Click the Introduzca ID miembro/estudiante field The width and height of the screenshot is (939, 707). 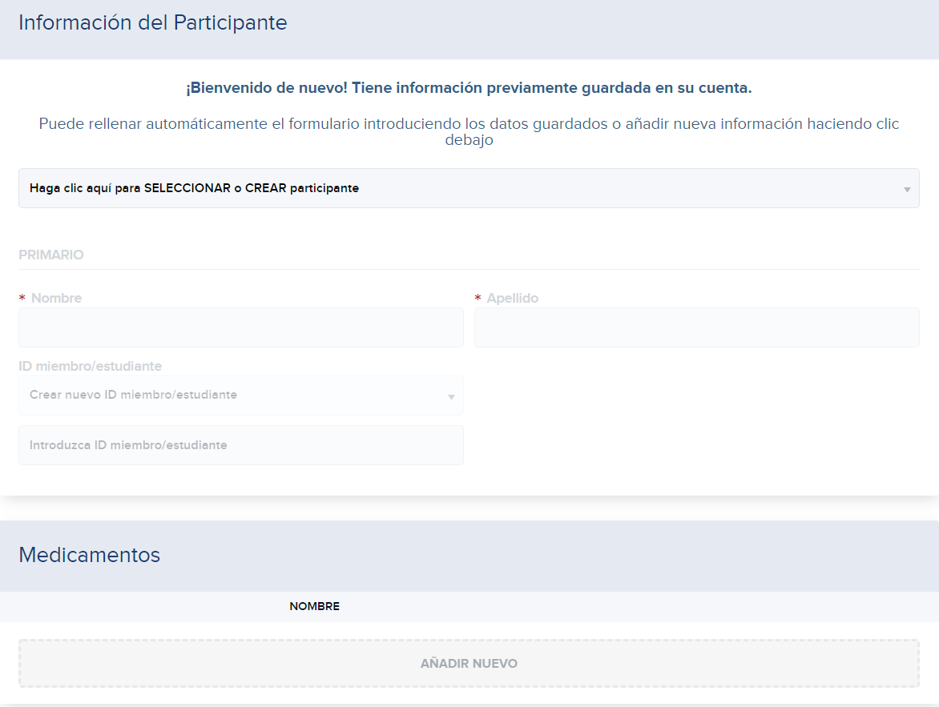(x=240, y=445)
